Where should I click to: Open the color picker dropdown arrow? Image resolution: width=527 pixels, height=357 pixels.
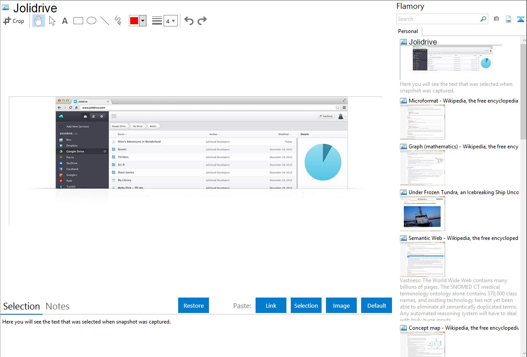(143, 21)
